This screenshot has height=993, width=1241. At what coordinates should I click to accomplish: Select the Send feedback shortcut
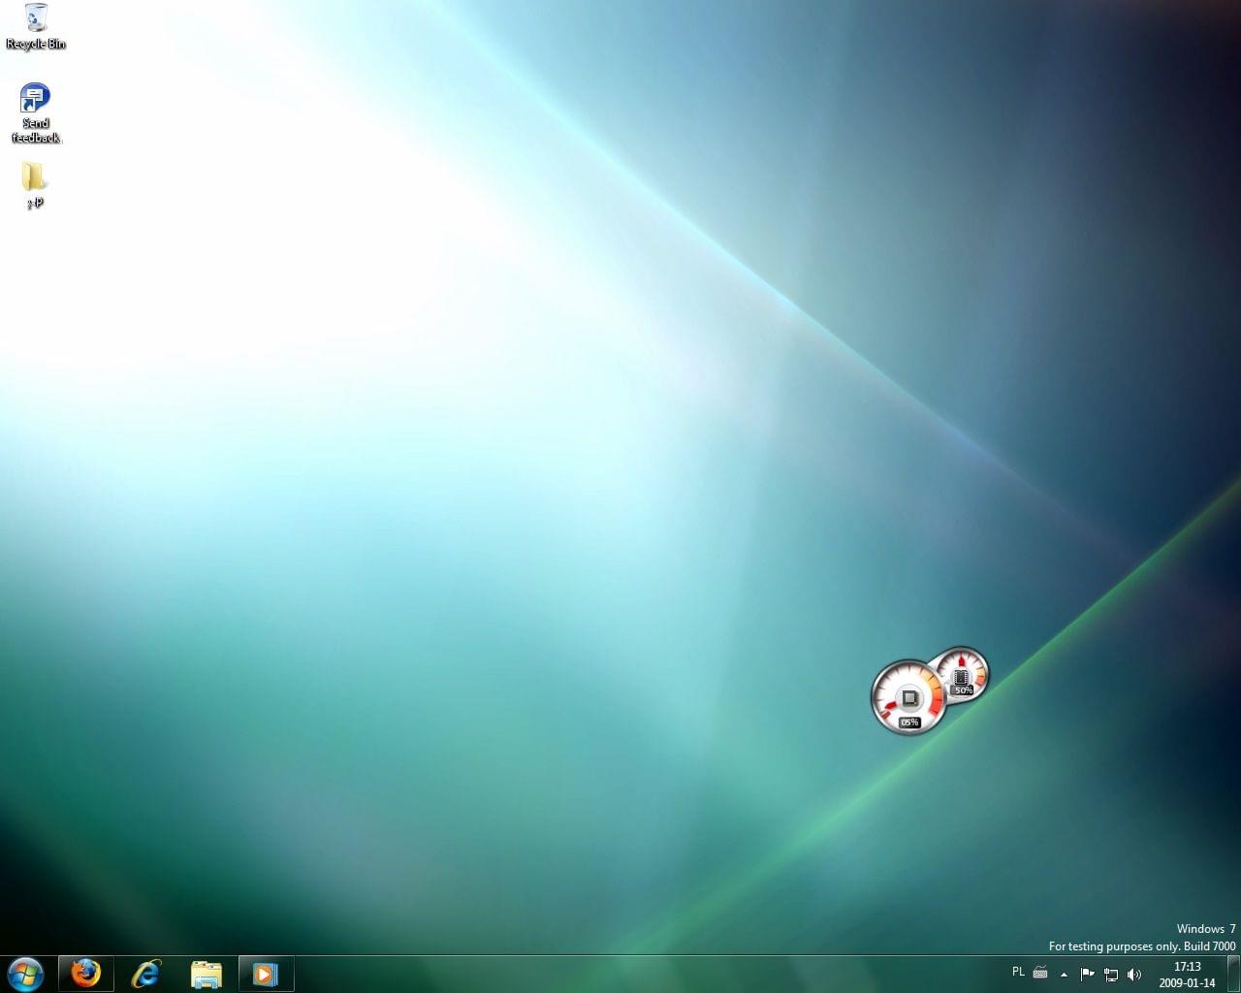[36, 113]
